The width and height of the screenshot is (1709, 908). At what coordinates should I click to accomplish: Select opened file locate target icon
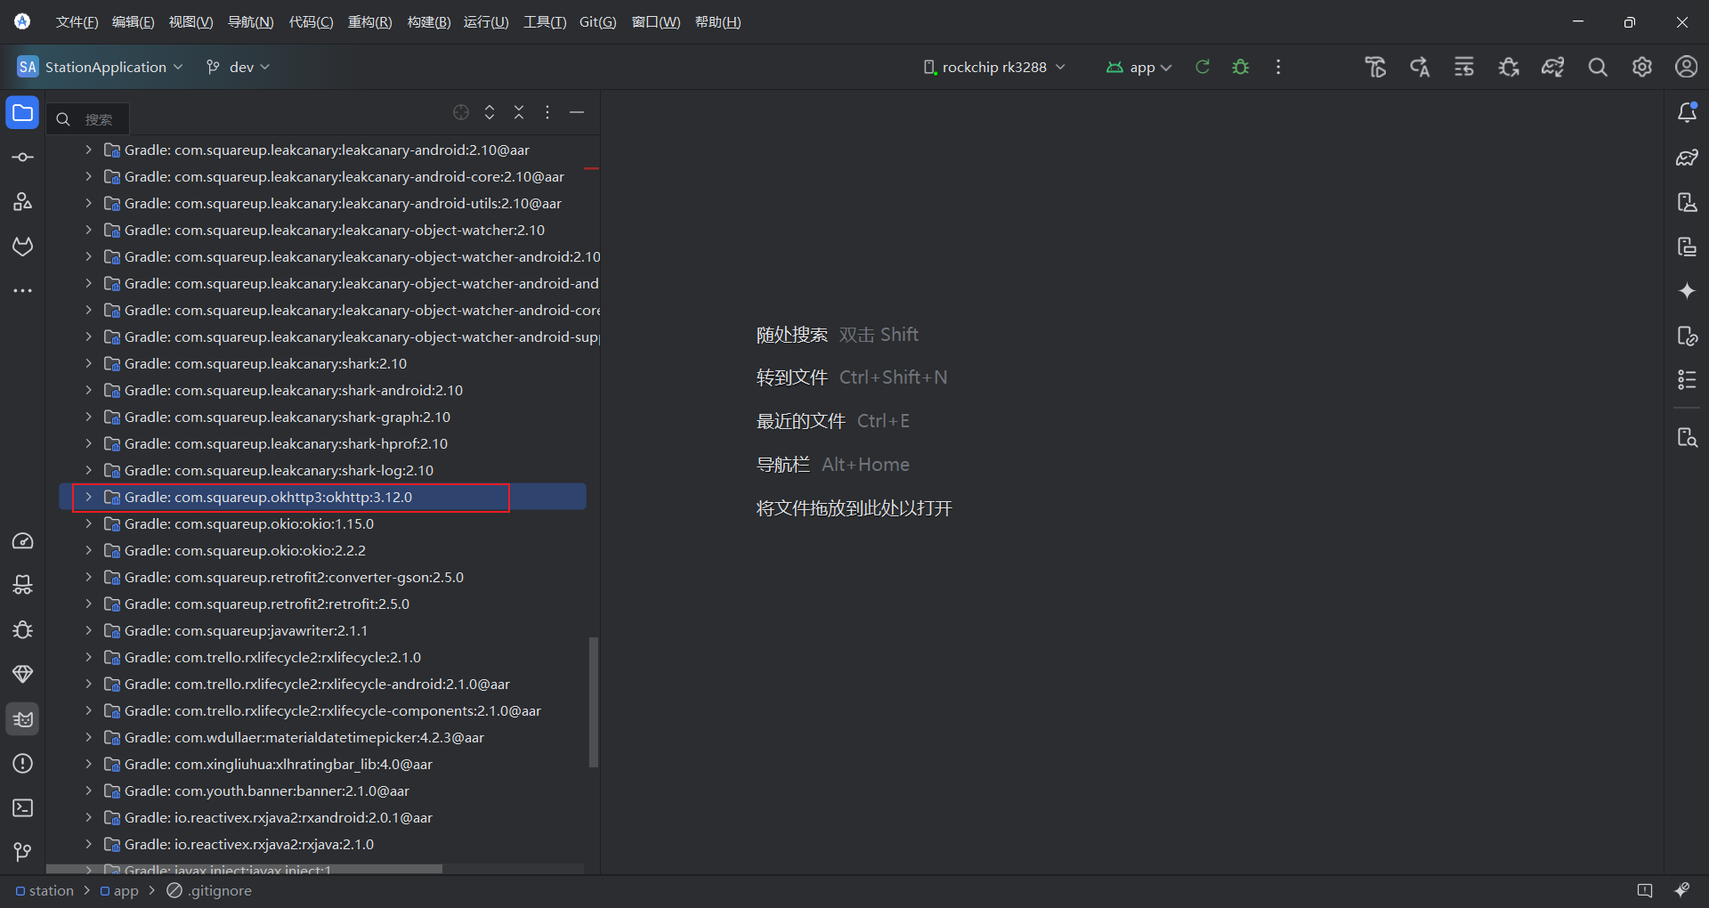(x=461, y=112)
